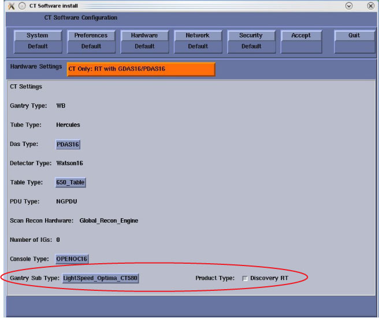Image resolution: width=379 pixels, height=318 pixels.
Task: Open Gantry Sub Type LightSpeed_Optima_CT580 menu
Action: click(x=101, y=278)
